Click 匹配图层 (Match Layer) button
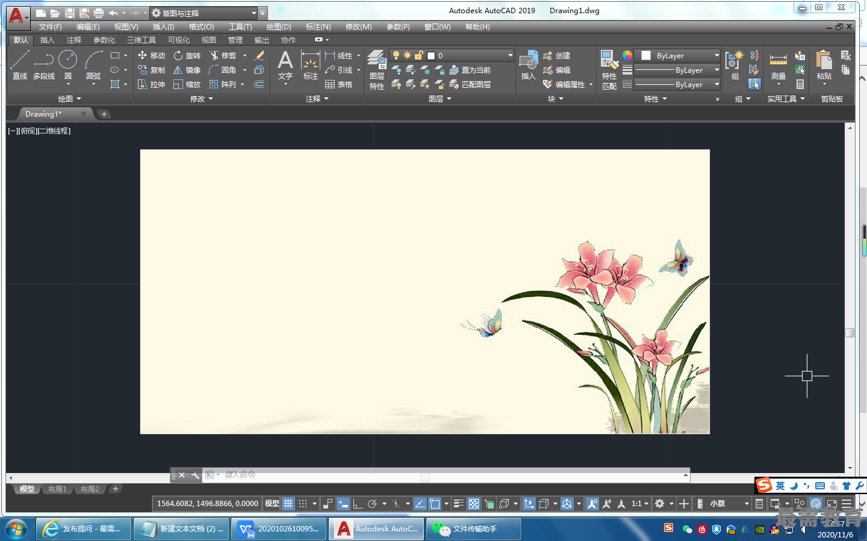867x541 pixels. point(470,84)
